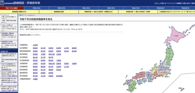This screenshot has width=195, height=93.
Task: Choose the 石川県 link
Action: click(x=43, y=57)
